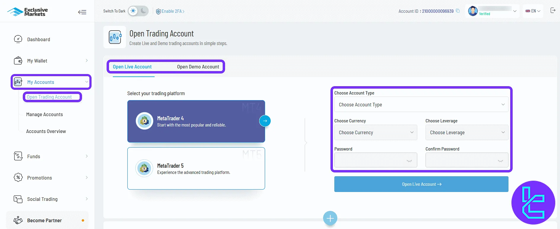Open Funds menu item
Image resolution: width=560 pixels, height=229 pixels.
point(33,156)
